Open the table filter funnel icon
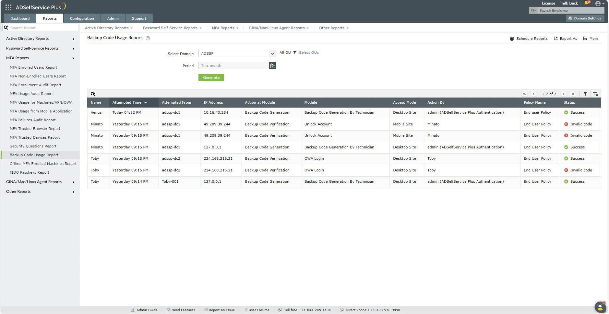This screenshot has width=609, height=314. (585, 94)
